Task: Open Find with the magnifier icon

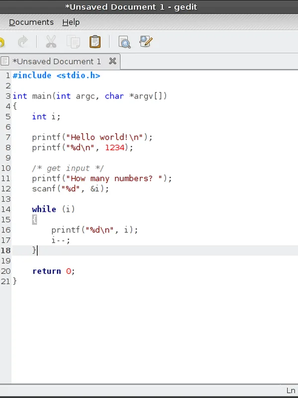Action: click(x=125, y=42)
